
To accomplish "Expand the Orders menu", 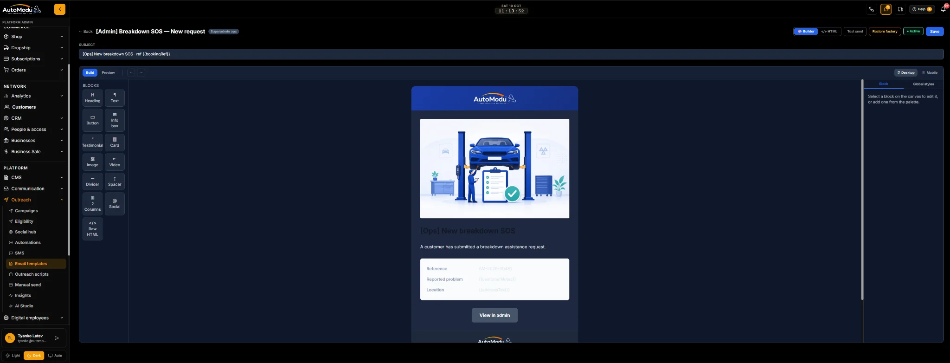I will (x=33, y=70).
